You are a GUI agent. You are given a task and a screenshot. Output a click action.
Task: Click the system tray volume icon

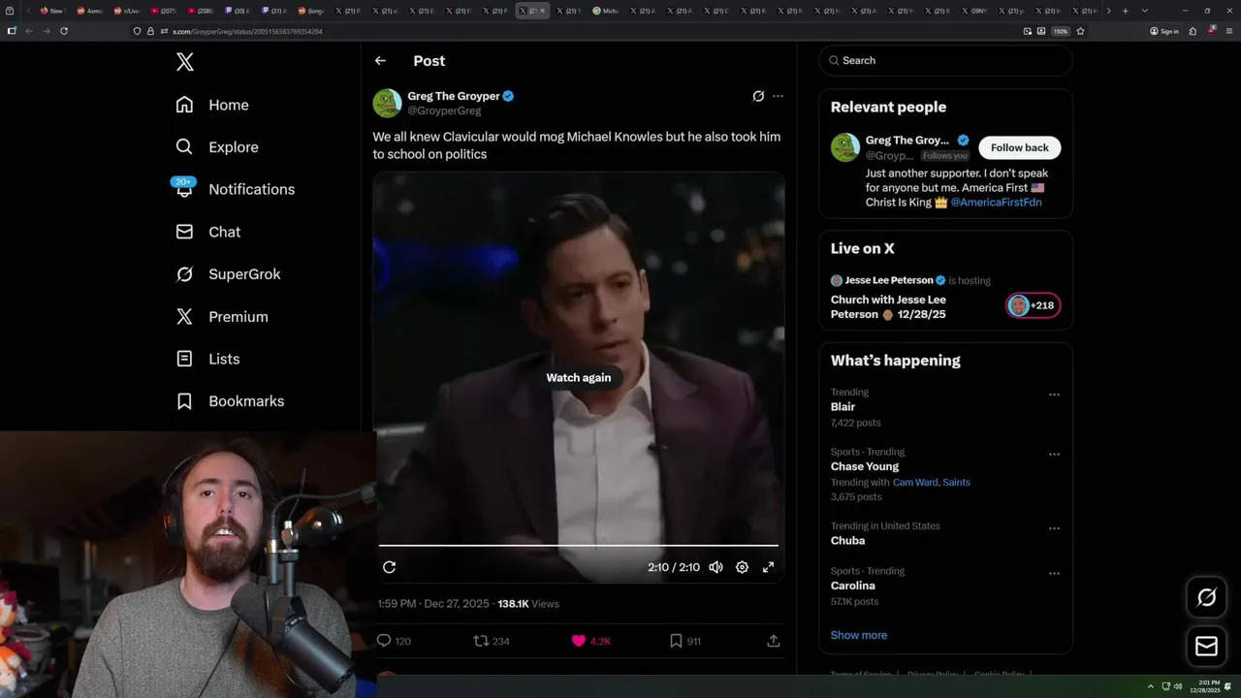[1178, 686]
